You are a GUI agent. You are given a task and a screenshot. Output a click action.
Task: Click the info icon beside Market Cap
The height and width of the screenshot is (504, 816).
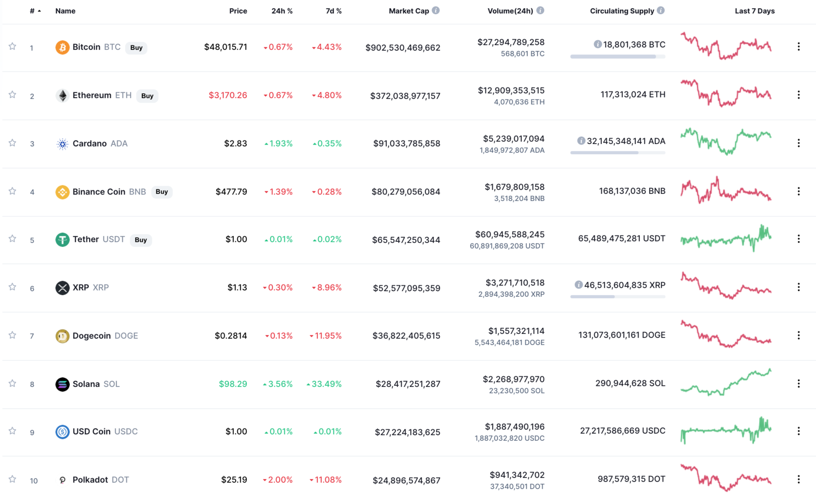[436, 11]
